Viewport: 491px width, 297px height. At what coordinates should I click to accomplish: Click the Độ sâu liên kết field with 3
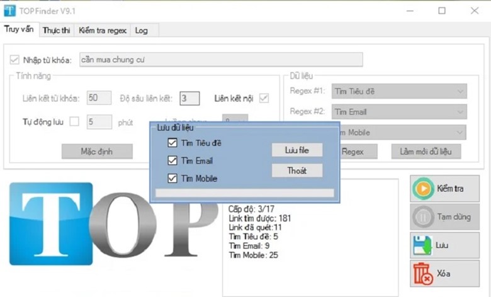189,98
